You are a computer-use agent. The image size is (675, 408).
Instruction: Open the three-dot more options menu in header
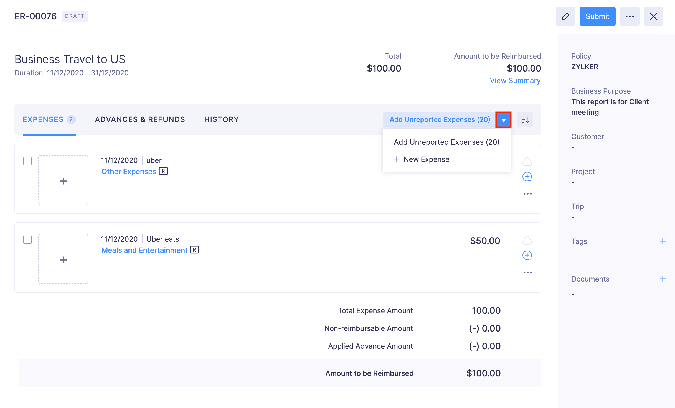tap(630, 16)
